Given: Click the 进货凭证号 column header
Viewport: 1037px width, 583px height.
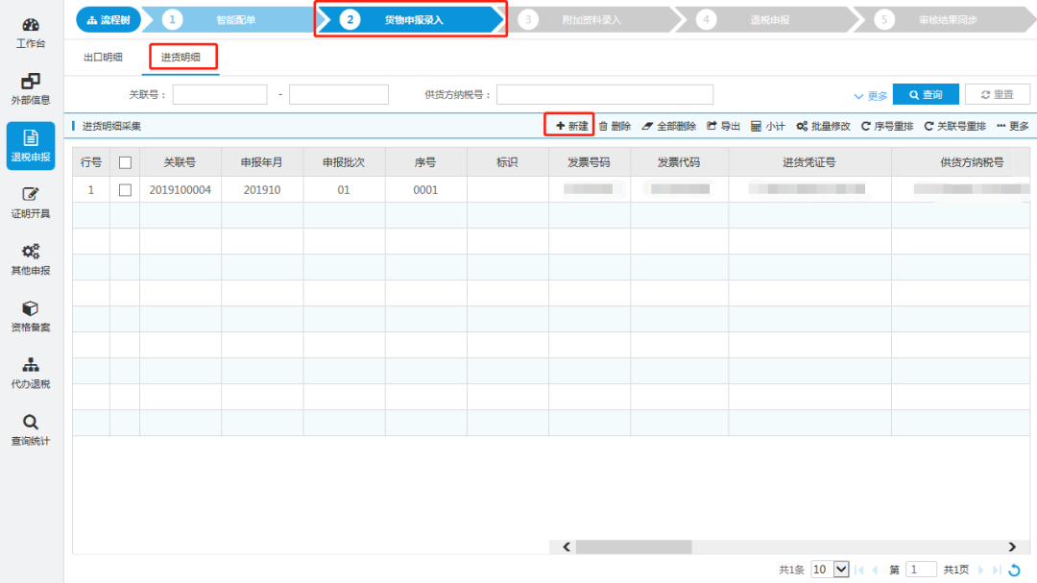Looking at the screenshot, I should [x=809, y=162].
